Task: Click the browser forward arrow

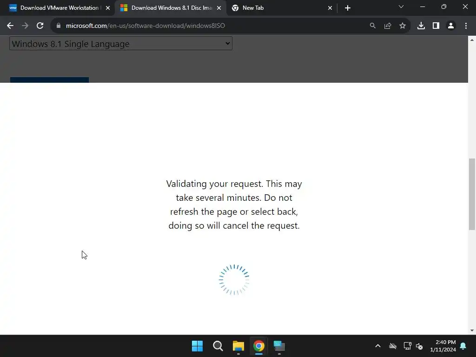Action: tap(25, 26)
